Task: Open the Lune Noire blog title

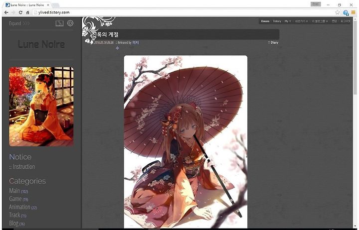Action: pos(41,44)
